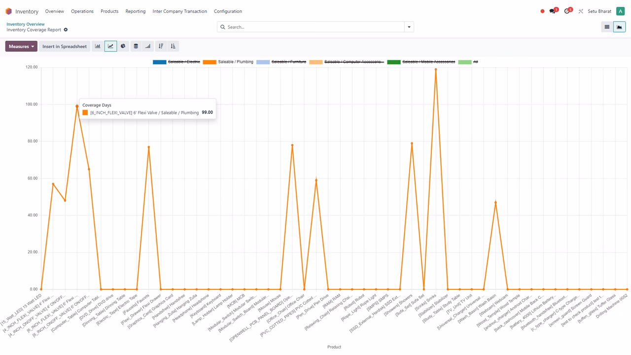Switch to pie chart view
631x355 pixels.
coord(123,46)
